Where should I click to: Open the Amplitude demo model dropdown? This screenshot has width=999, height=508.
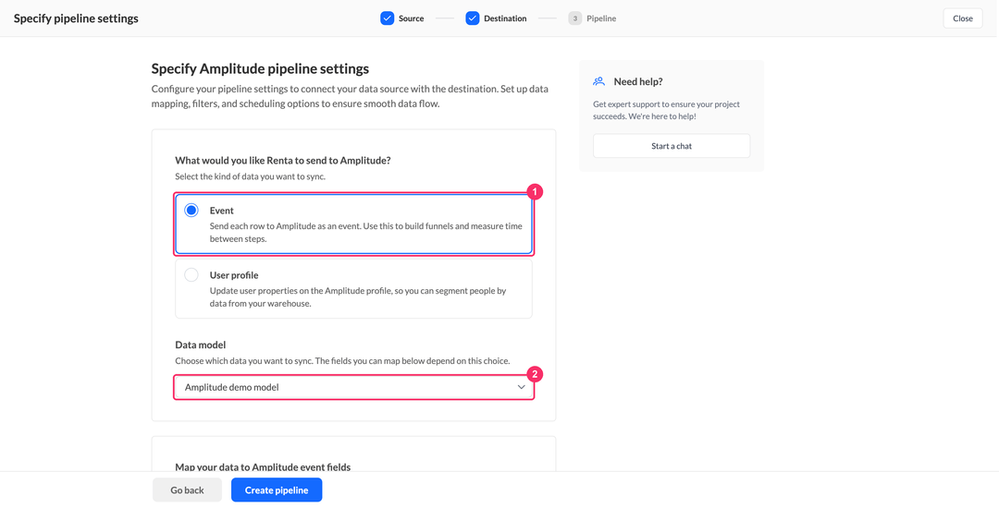(x=353, y=387)
